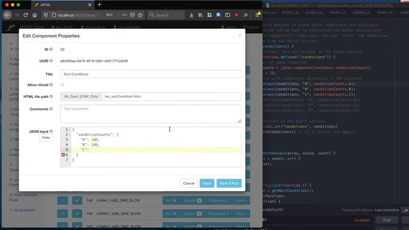Click the Find button in the editor window
Image resolution: width=409 pixels, height=230 pixels.
(387, 220)
